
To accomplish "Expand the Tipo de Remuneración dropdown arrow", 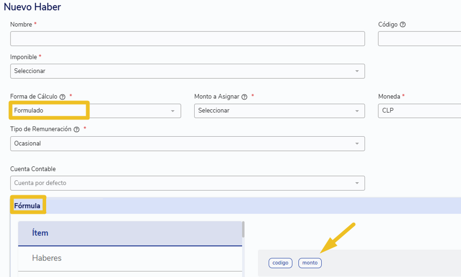I will tap(357, 144).
